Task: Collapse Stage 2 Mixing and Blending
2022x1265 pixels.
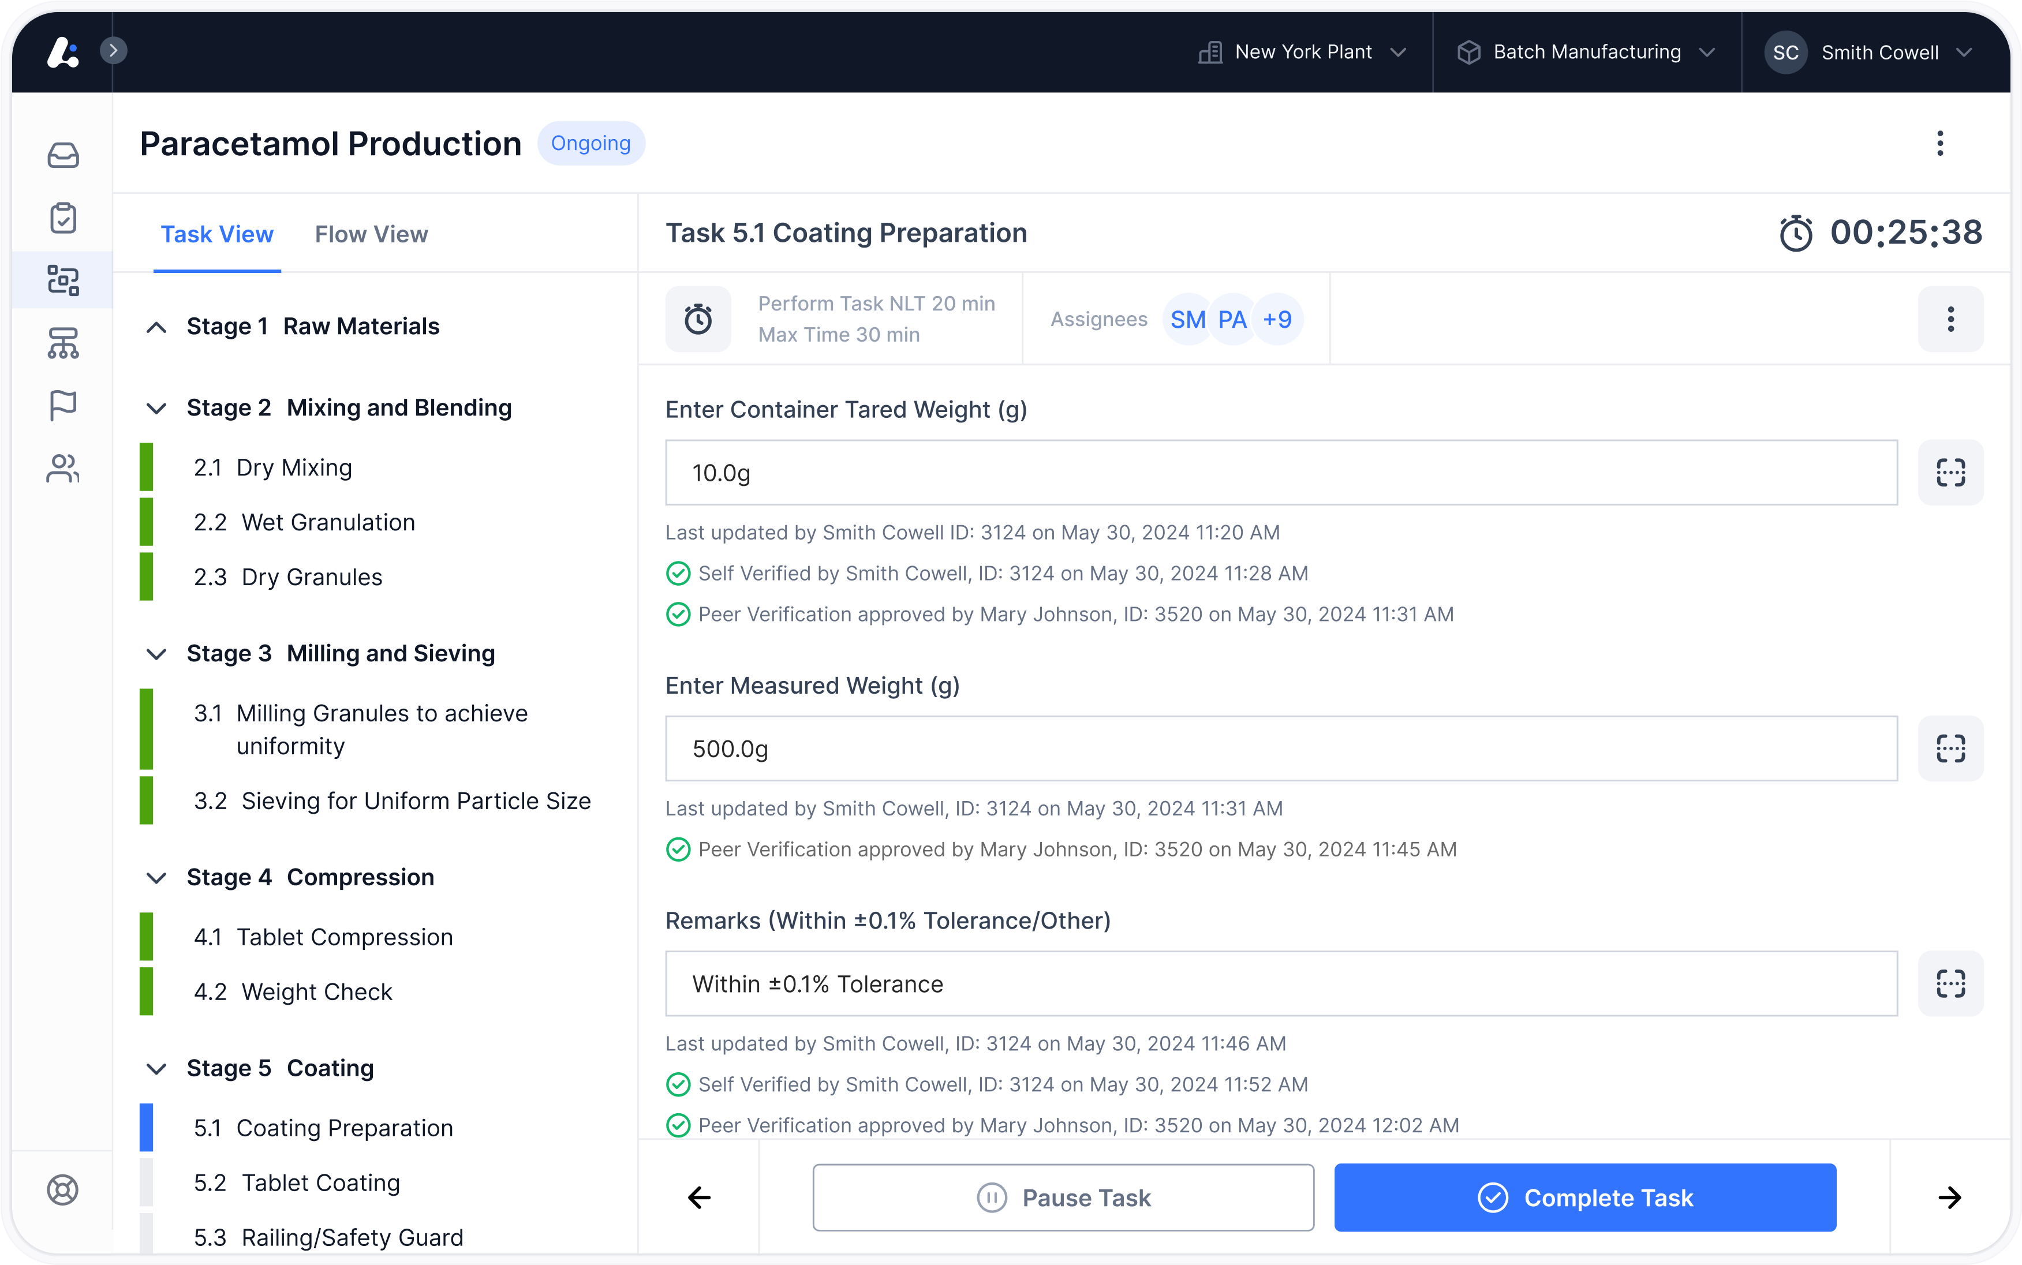Action: coord(156,408)
